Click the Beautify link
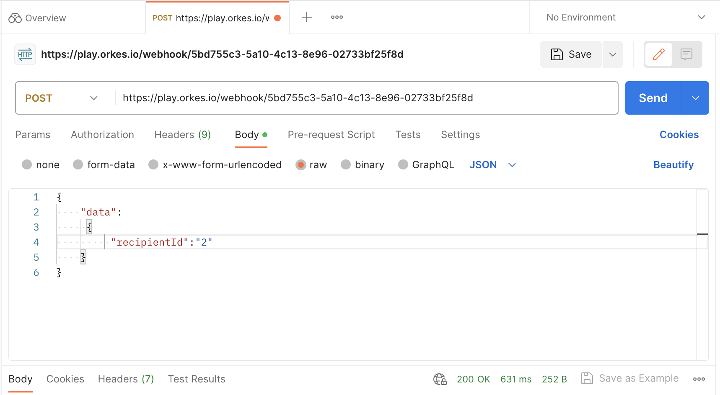Screen dimensions: 720x395 tap(673, 164)
